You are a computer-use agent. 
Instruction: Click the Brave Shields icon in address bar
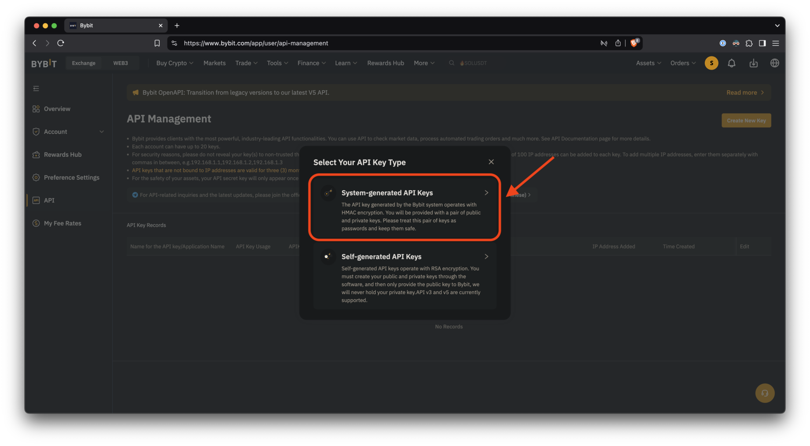634,43
